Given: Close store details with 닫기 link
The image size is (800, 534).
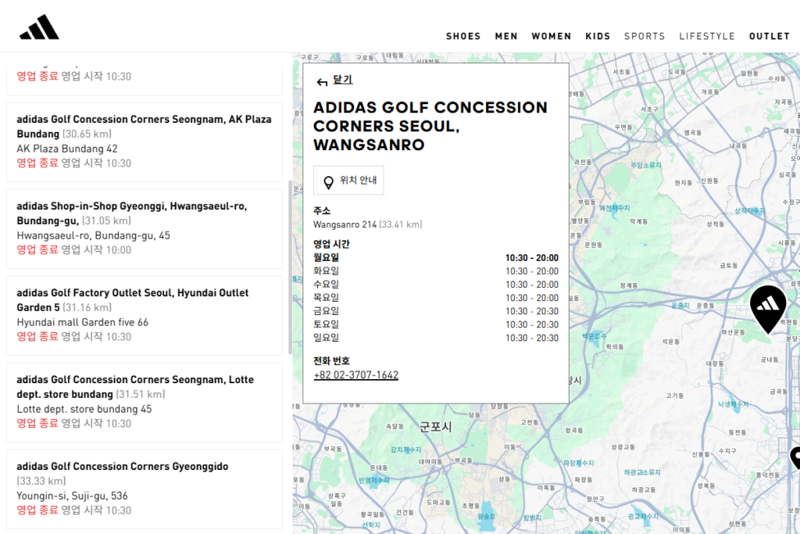Looking at the screenshot, I should (x=343, y=80).
